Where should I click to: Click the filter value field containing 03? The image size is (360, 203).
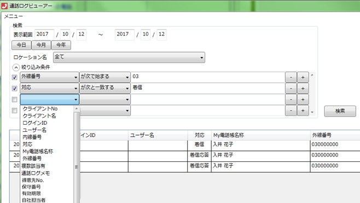click(208, 77)
